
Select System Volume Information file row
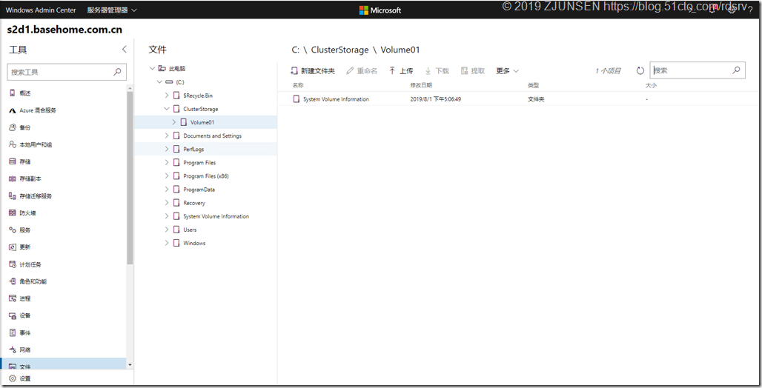click(519, 99)
